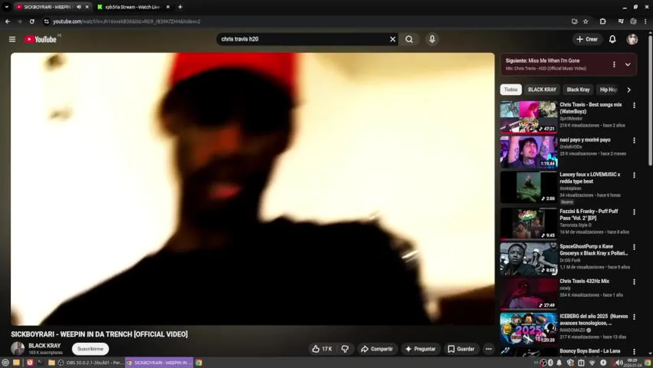Open the BLACK KRAY channel name link

click(44, 346)
